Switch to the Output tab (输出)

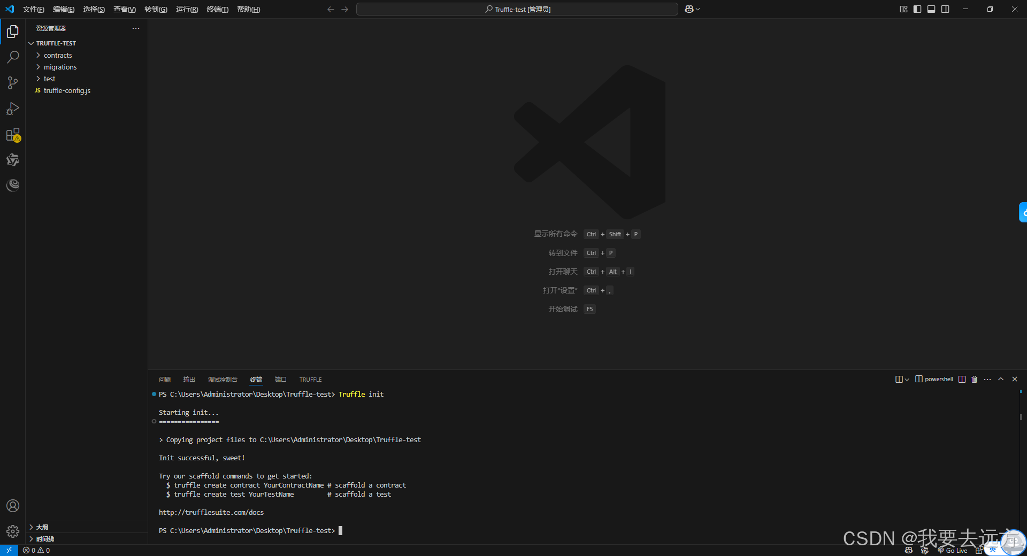point(189,380)
